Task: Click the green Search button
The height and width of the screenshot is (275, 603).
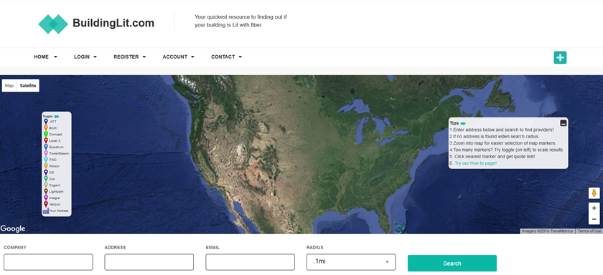Action: point(452,263)
